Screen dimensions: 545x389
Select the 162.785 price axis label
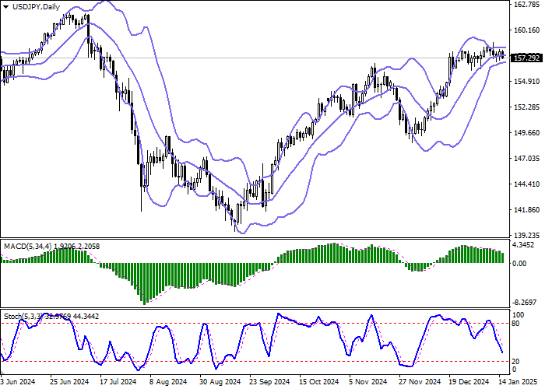527,5
